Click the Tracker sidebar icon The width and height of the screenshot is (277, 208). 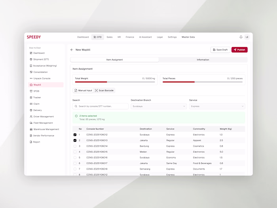pos(31,97)
